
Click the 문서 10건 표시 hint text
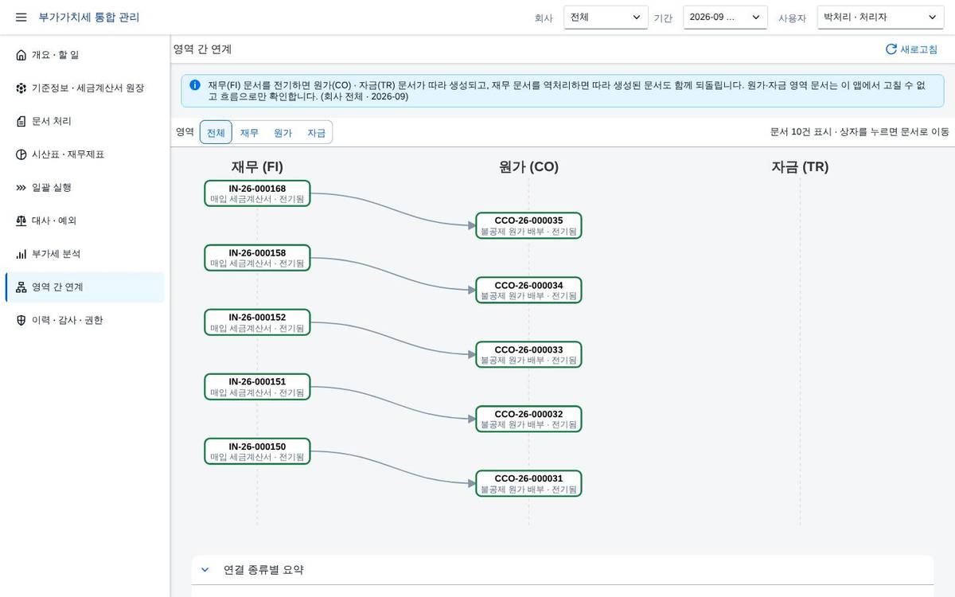[x=860, y=132]
